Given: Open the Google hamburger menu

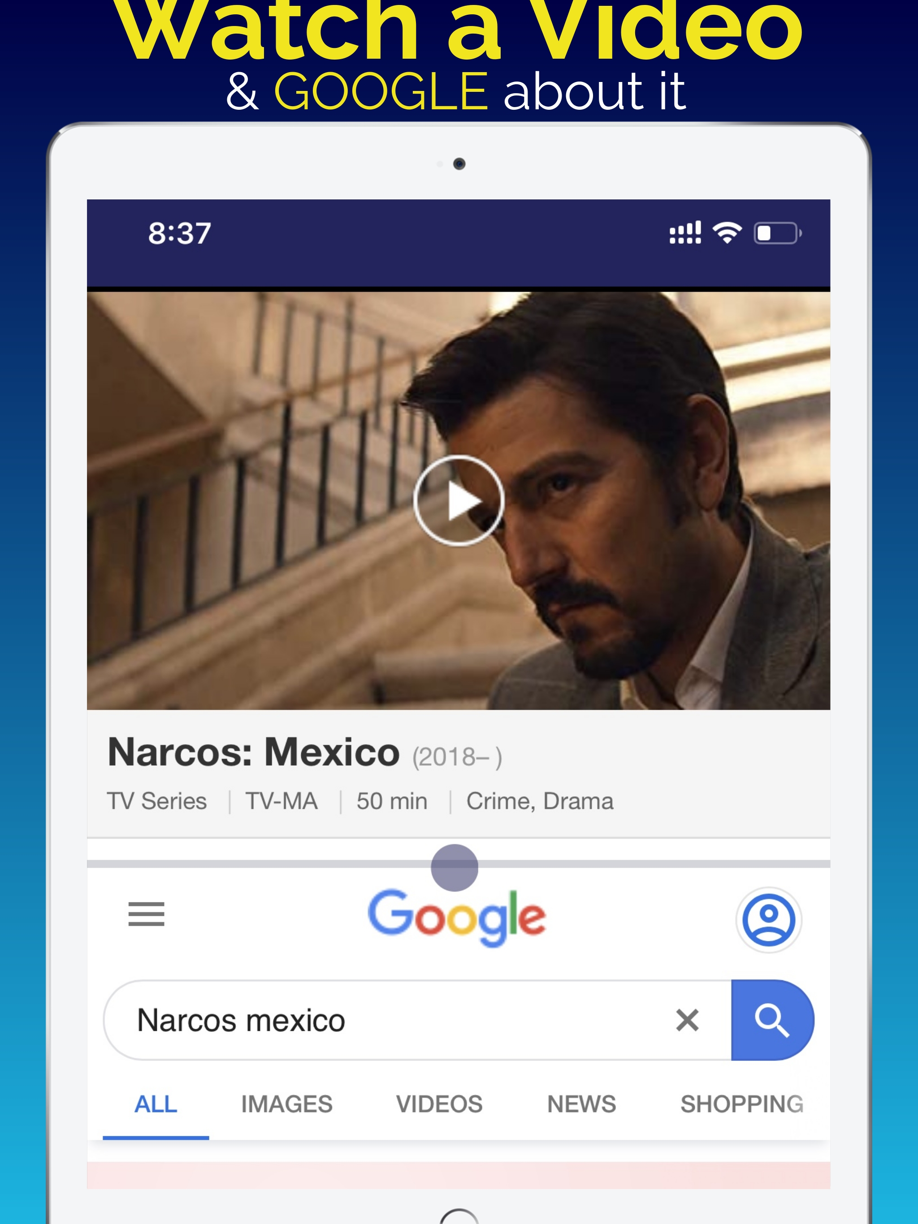Looking at the screenshot, I should click(146, 914).
